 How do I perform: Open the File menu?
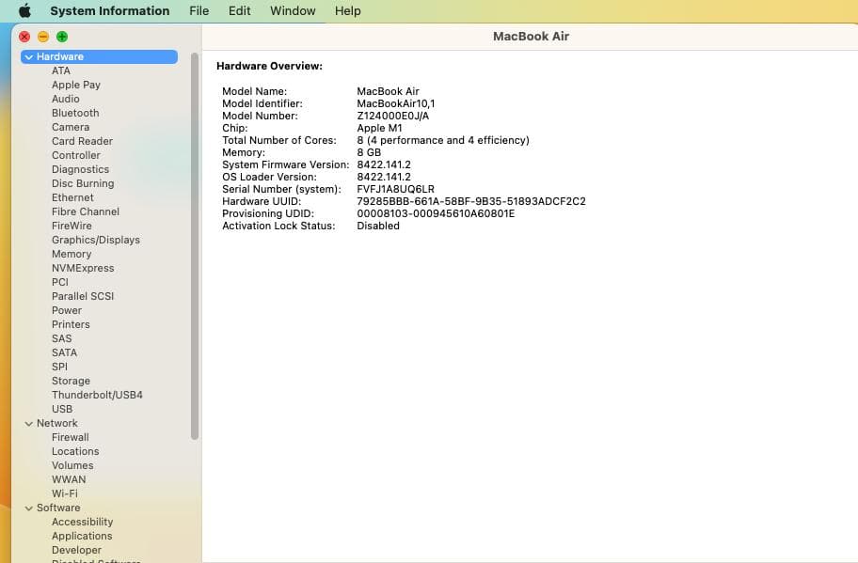coord(199,10)
